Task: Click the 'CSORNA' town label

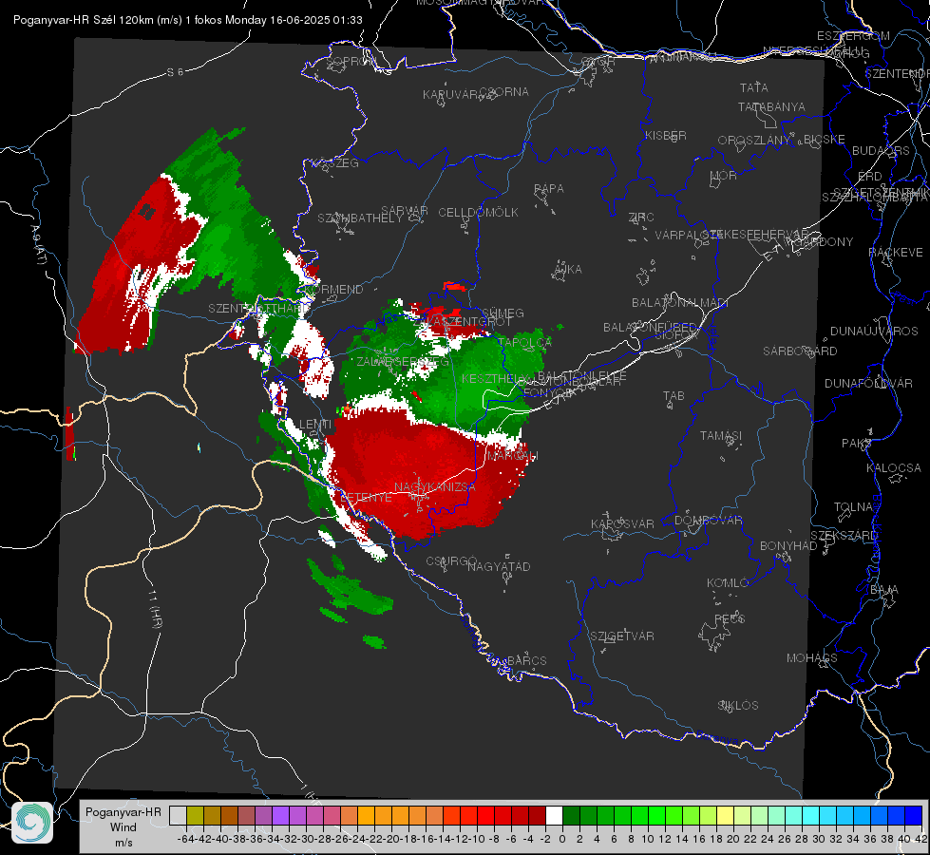Action: (504, 92)
